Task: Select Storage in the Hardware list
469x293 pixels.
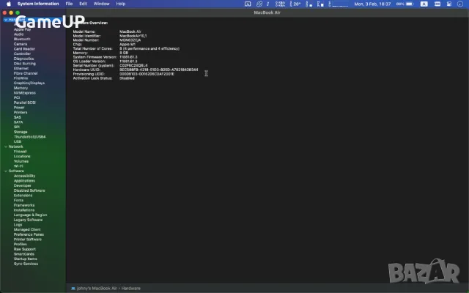Action: point(21,132)
